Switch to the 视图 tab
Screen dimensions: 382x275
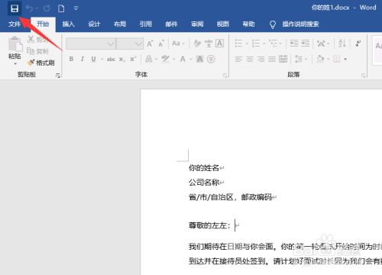click(x=223, y=24)
